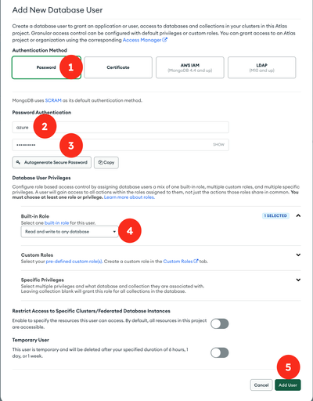Focus the username field containing azure
This screenshot has width=313, height=401.
(x=121, y=128)
